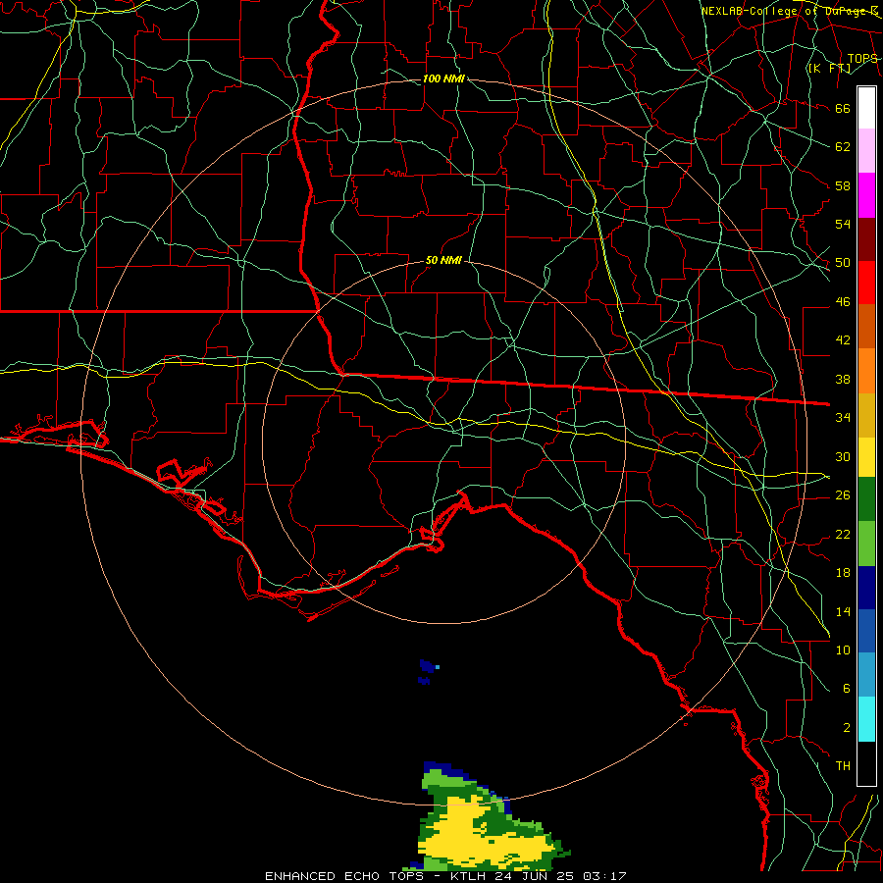Screen dimensions: 883x883
Task: Click the "TOPS" legend heading
Action: [862, 58]
